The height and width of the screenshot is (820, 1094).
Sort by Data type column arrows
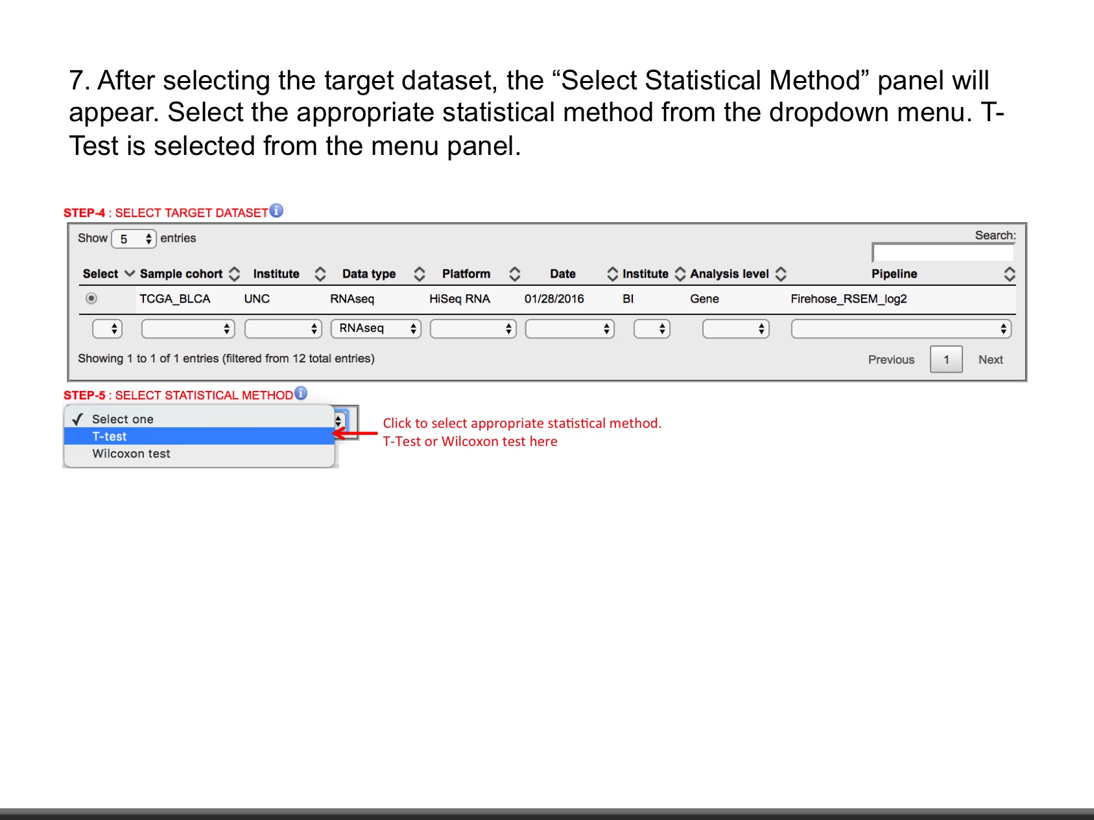(420, 274)
